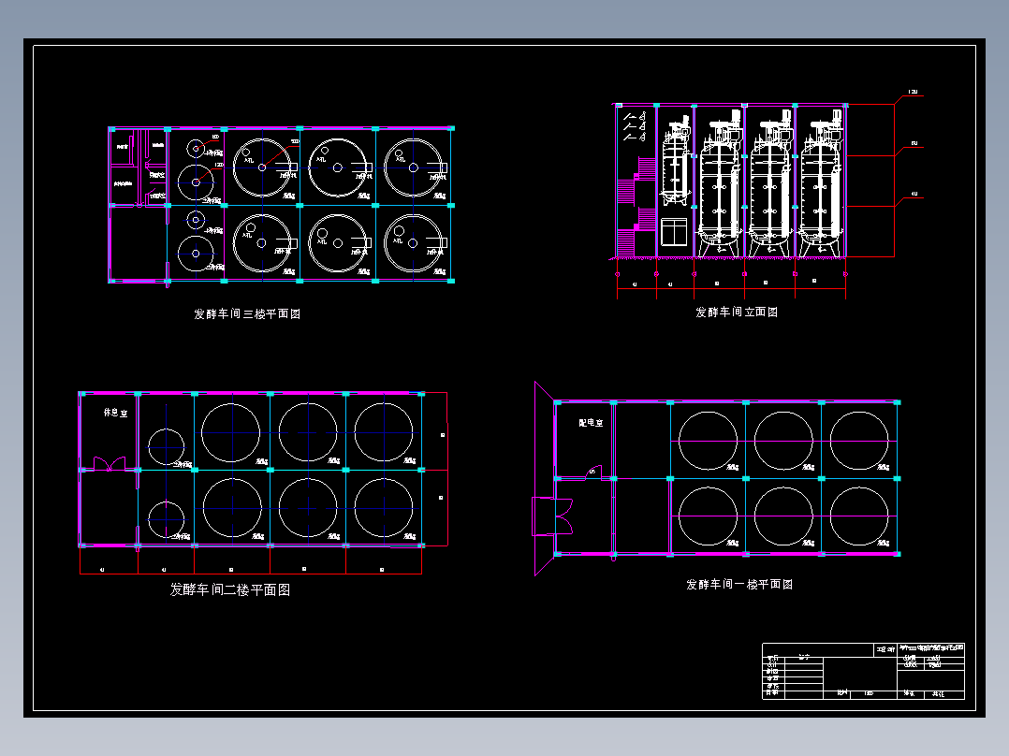Select the window in the elevation view
This screenshot has width=1009, height=756.
[674, 232]
